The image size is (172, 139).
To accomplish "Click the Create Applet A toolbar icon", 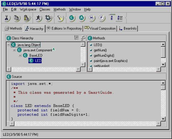I will tap(82, 18).
